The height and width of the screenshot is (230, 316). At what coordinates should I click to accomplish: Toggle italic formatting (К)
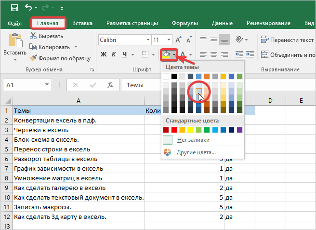pos(114,54)
